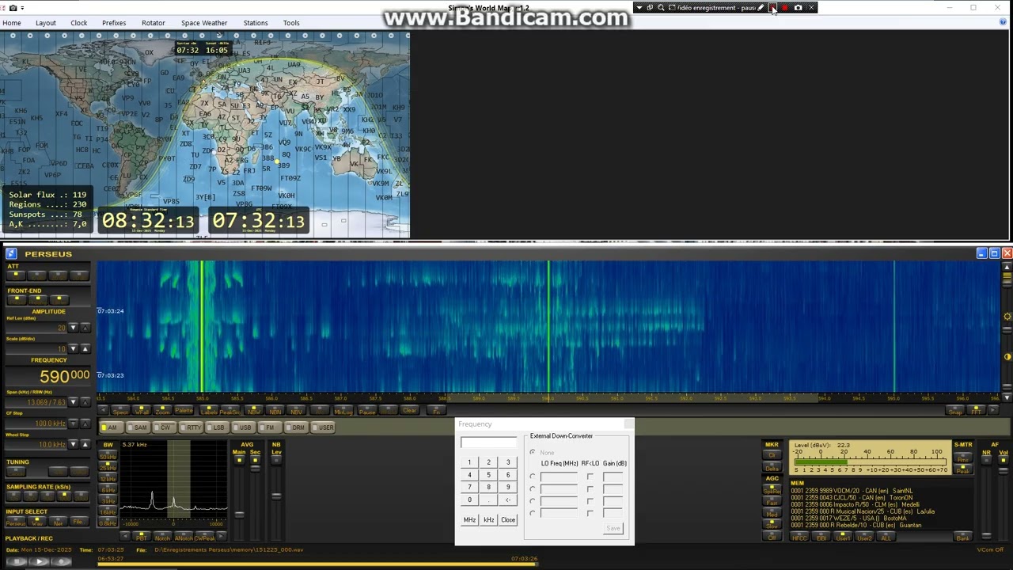Image resolution: width=1013 pixels, height=570 pixels.
Task: Open the Clock menu
Action: (x=78, y=23)
